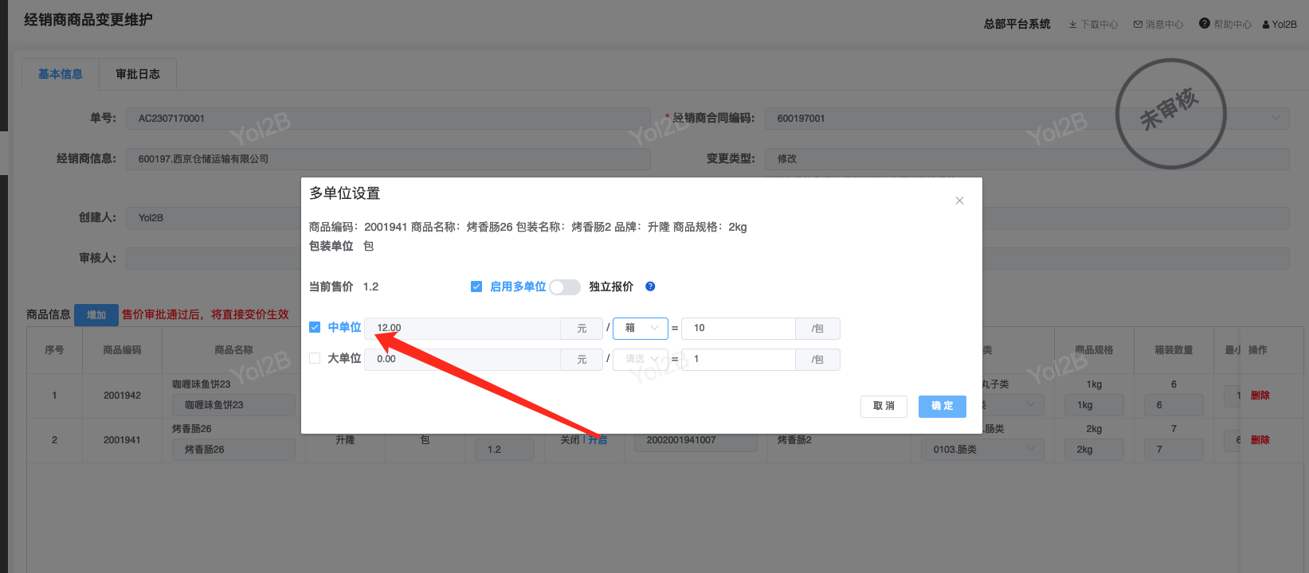
Task: Select the 基本信息 tab
Action: [61, 74]
